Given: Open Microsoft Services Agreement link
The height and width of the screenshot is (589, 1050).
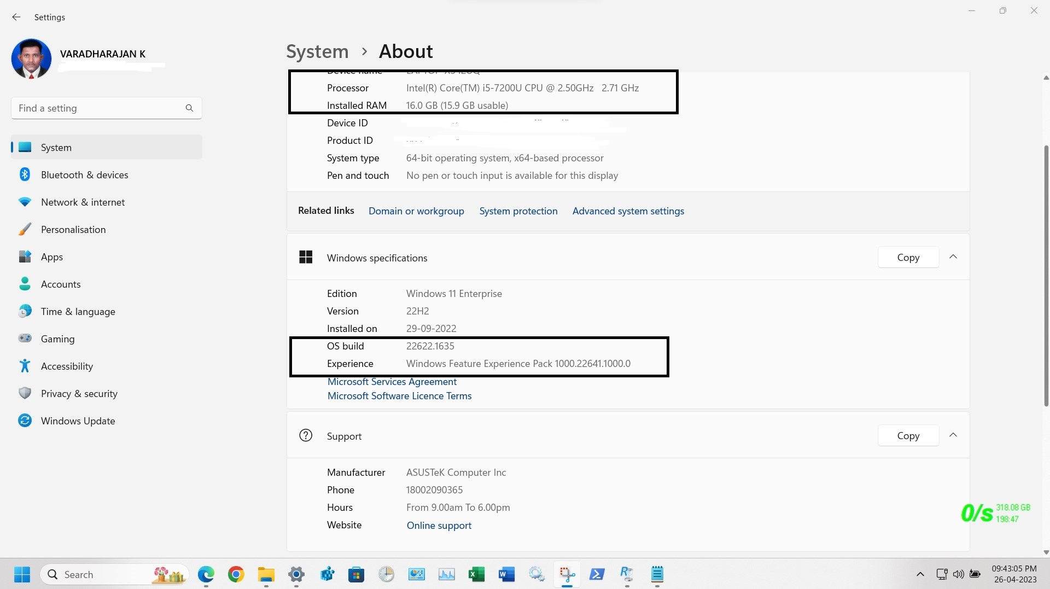Looking at the screenshot, I should pyautogui.click(x=392, y=382).
